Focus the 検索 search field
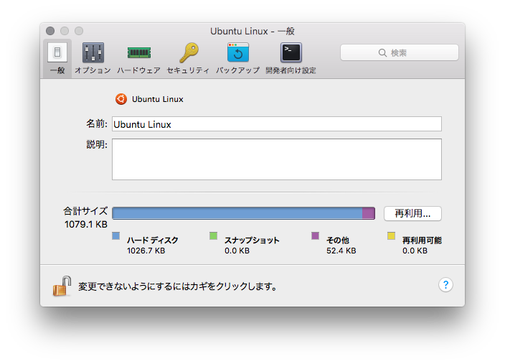This screenshot has height=364, width=505. pos(400,52)
